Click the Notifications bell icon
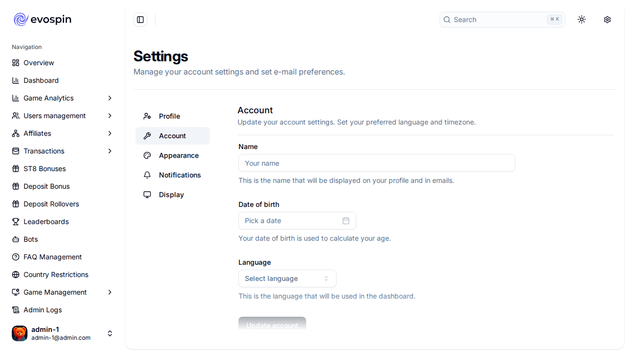The width and height of the screenshot is (628, 353). tap(147, 175)
